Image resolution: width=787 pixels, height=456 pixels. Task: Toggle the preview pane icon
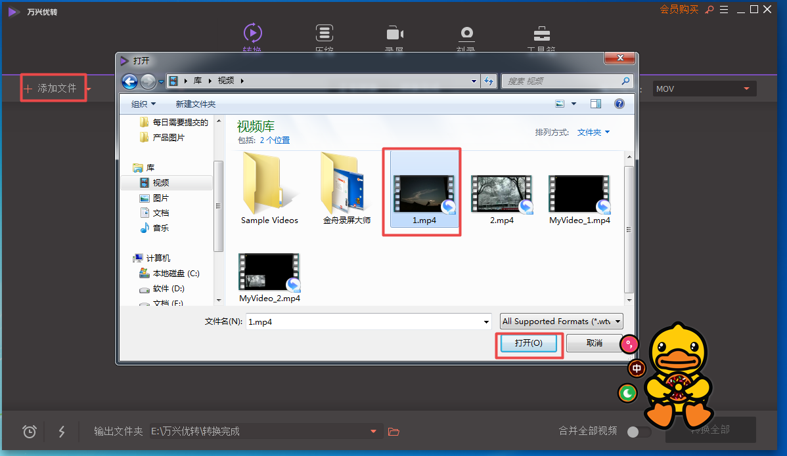tap(596, 104)
